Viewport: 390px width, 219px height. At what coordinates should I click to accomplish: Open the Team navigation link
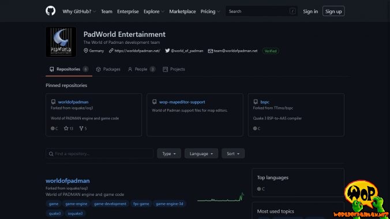click(x=107, y=12)
